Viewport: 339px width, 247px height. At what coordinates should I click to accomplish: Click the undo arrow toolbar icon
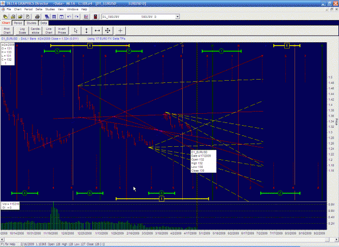click(69, 17)
